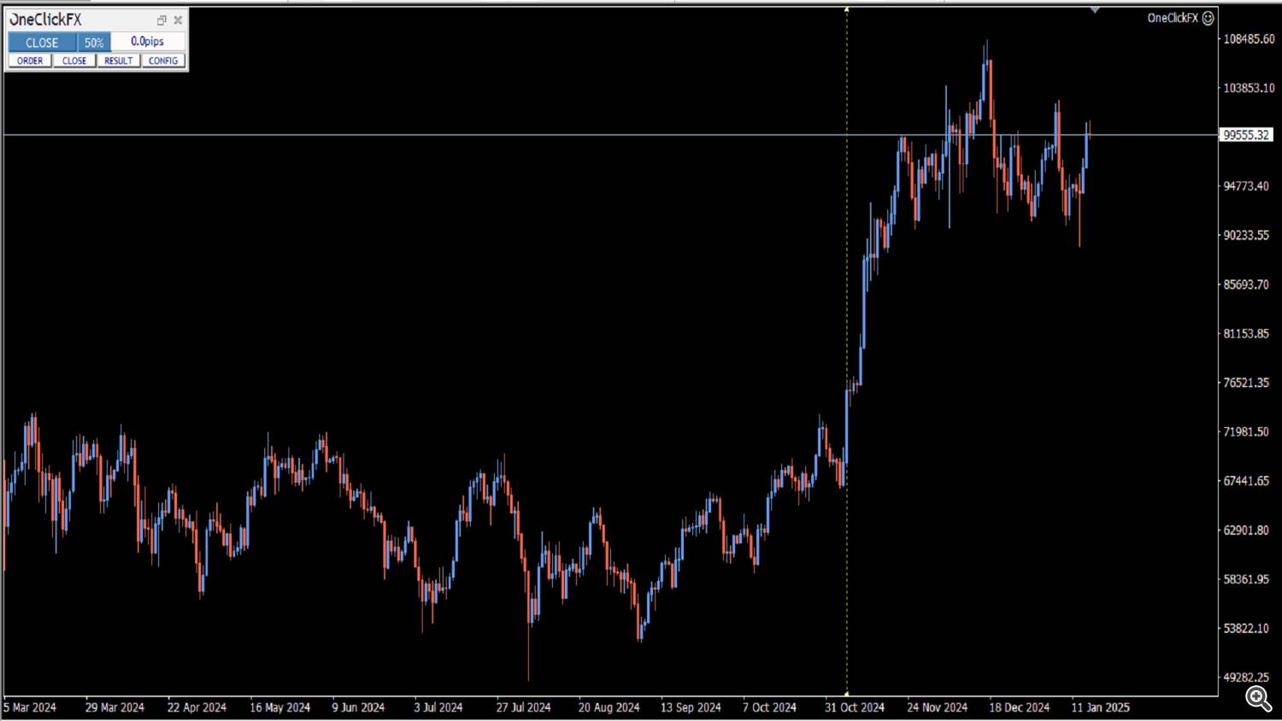1282x721 pixels.
Task: Click the 22 Apr 2024 date label
Action: tap(197, 707)
